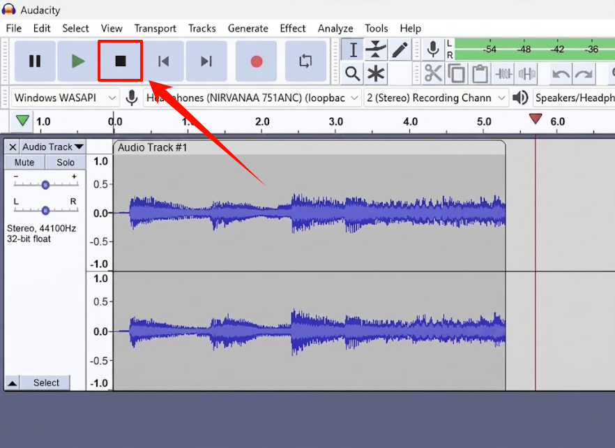
Task: Select the Zoom magnifier tool
Action: (353, 73)
